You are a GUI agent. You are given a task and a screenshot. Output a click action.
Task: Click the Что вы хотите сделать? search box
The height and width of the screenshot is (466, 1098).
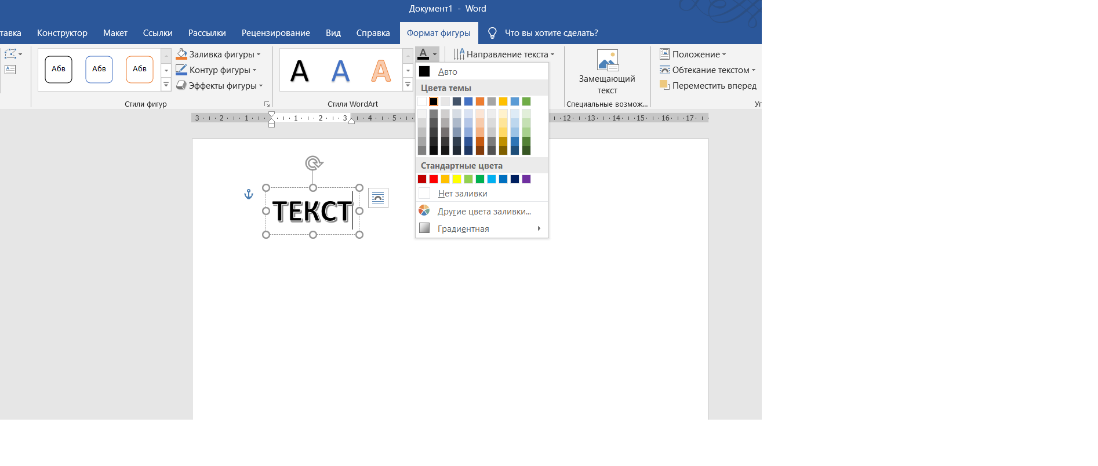[x=551, y=33]
